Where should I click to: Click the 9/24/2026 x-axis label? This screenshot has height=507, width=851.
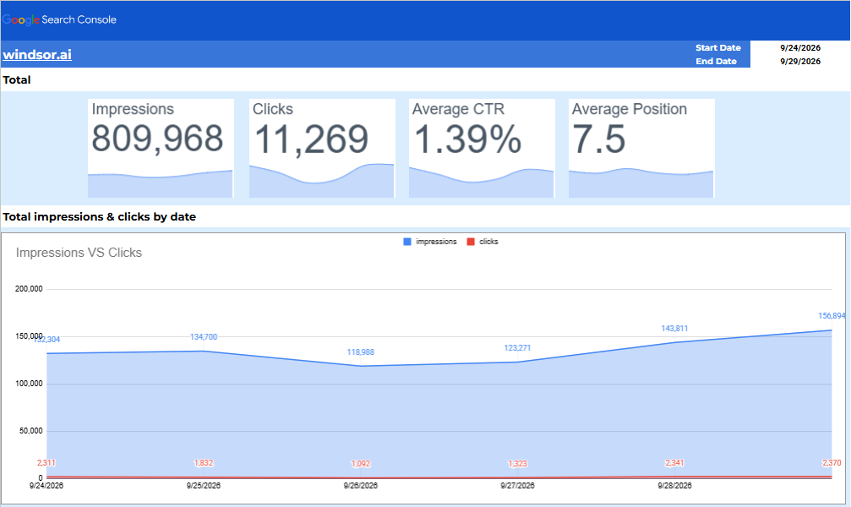point(46,486)
